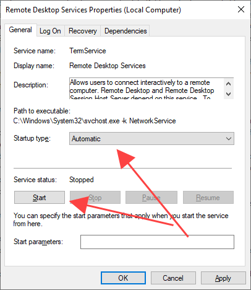
Task: Go to the Recovery tab
Action: 83,31
